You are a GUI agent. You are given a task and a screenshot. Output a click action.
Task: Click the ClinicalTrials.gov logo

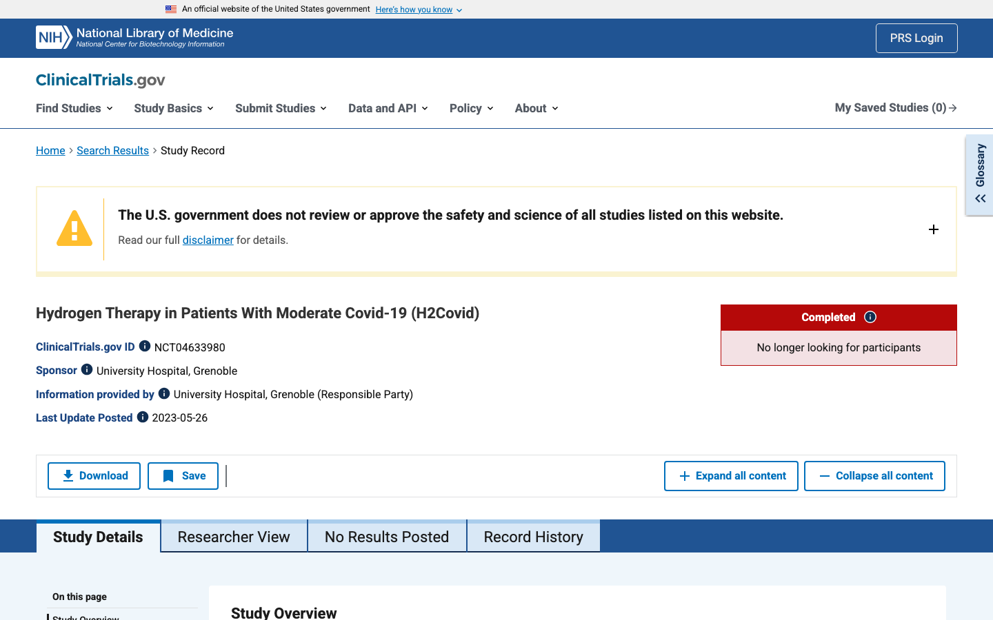[x=101, y=80]
